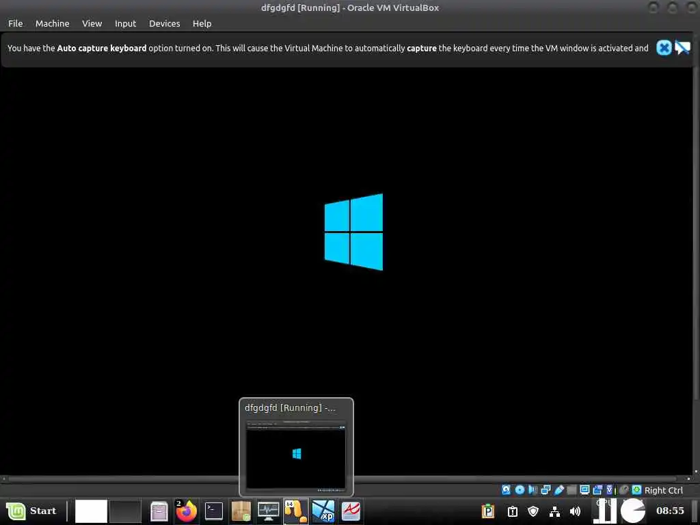Click the VM window thumbnail preview
The width and height of the screenshot is (700, 525).
(x=297, y=454)
